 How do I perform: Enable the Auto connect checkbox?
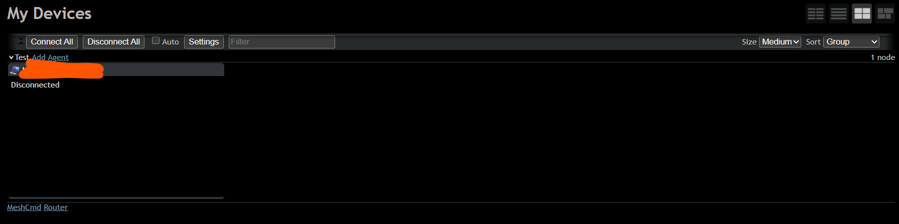tap(156, 40)
